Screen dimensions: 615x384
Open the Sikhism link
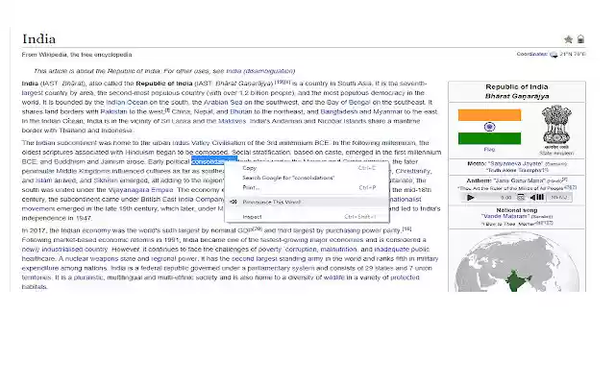[x=106, y=180]
